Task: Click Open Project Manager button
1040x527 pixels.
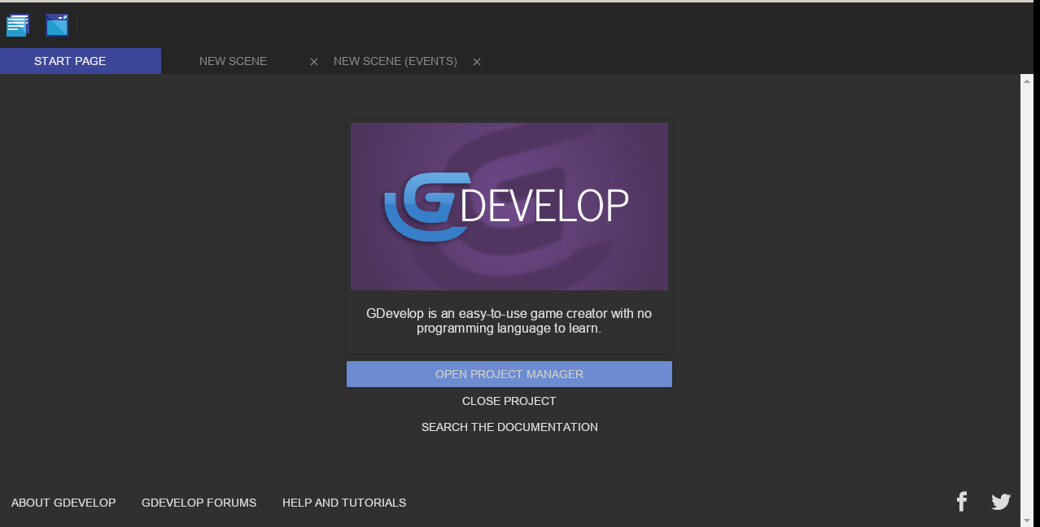Action: (x=509, y=374)
